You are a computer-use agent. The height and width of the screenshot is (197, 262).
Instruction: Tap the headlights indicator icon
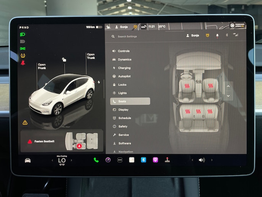(23, 34)
